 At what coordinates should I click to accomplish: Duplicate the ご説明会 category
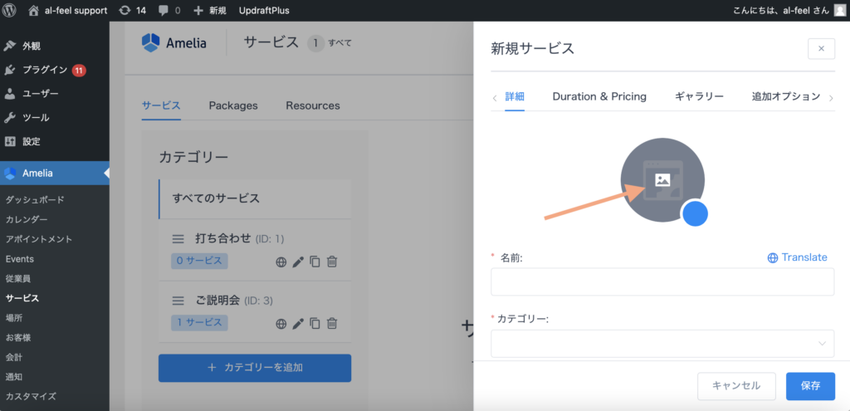[315, 323]
